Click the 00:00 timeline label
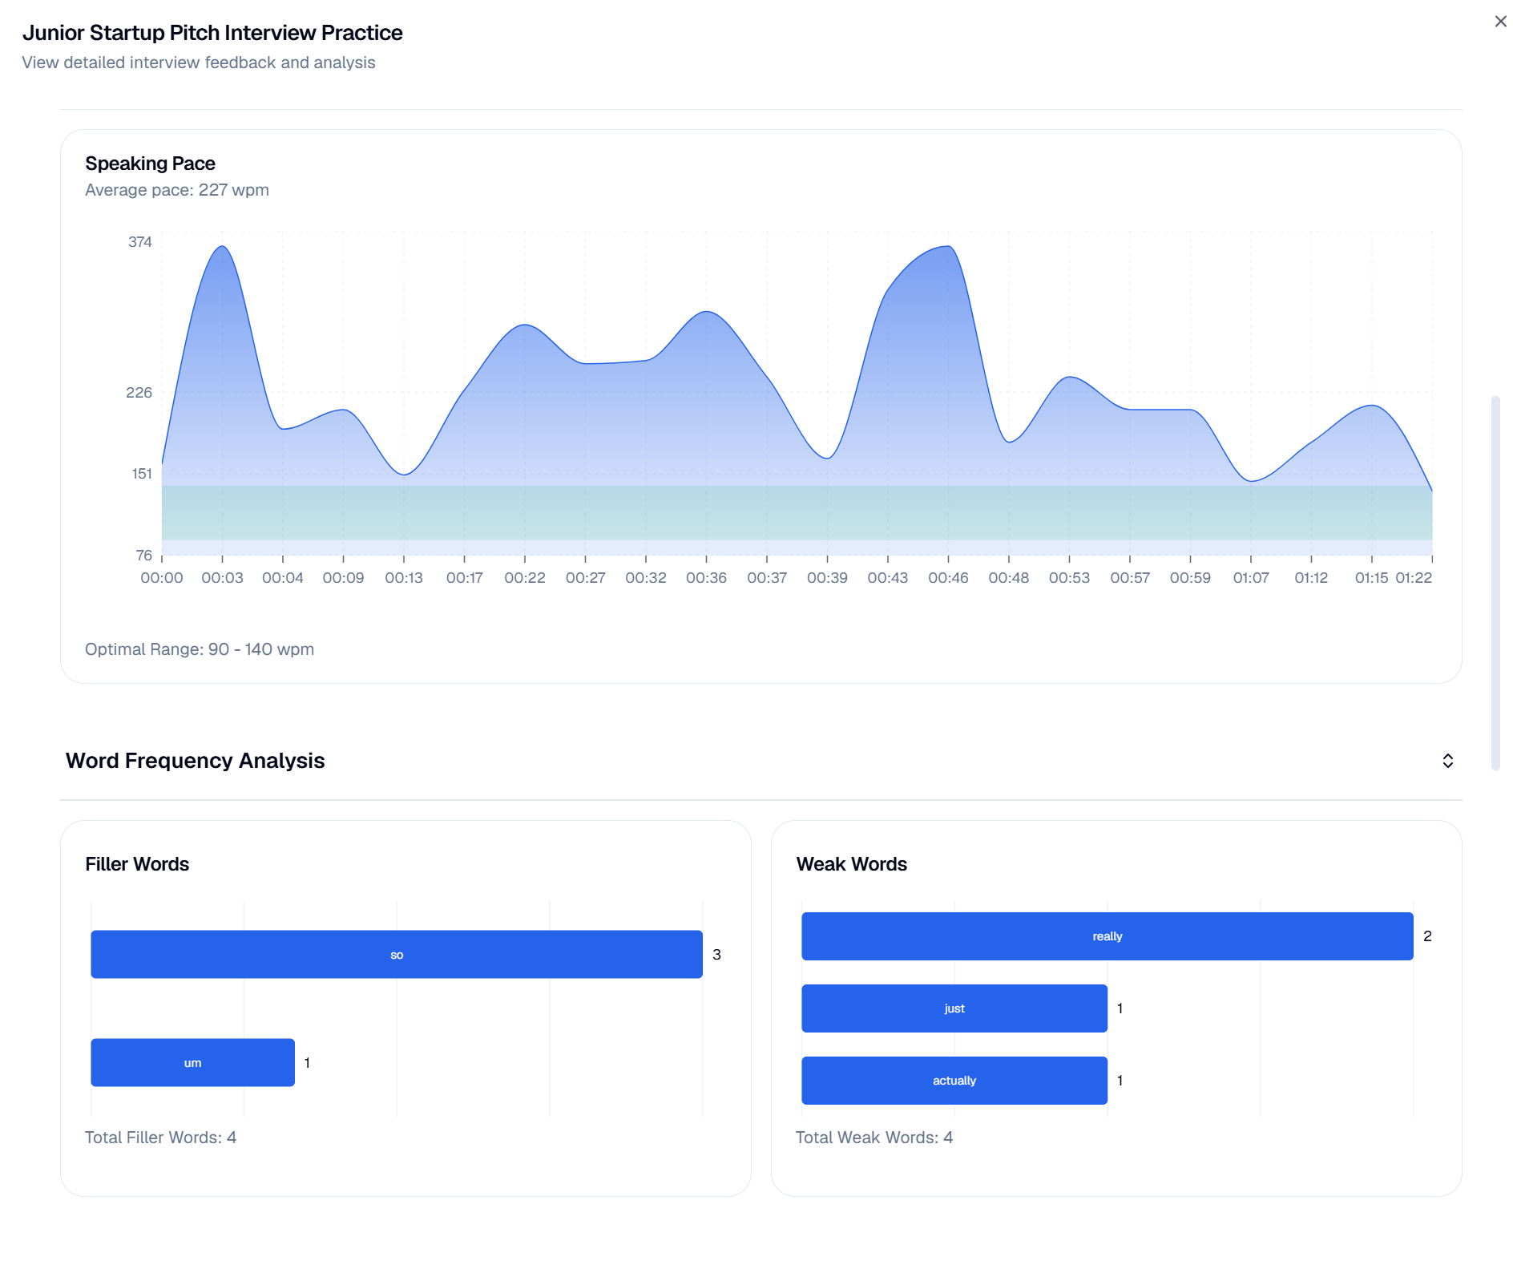The width and height of the screenshot is (1513, 1265). click(163, 576)
